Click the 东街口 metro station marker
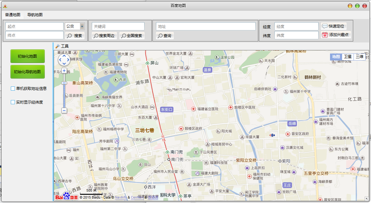371x203 pixels. 167,109
